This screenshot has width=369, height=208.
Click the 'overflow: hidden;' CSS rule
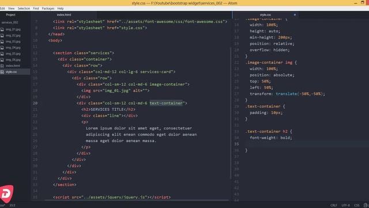click(x=270, y=50)
